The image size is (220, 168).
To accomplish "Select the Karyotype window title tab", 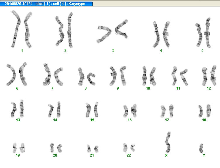I will (46, 4).
